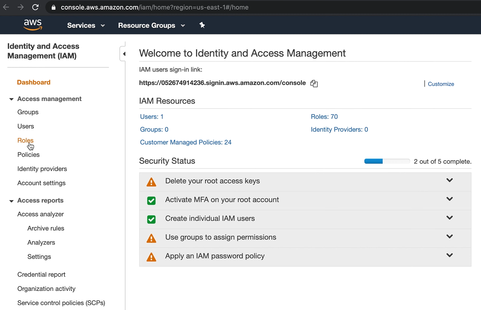481x310 pixels.
Task: Expand Delete your root access keys chevron
Action: click(449, 180)
